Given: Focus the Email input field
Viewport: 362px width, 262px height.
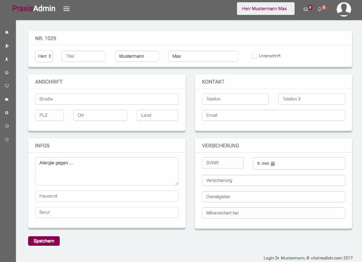Looking at the screenshot, I should [273, 115].
